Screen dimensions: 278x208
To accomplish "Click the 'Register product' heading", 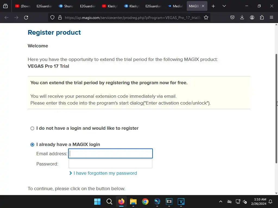I will (x=54, y=32).
